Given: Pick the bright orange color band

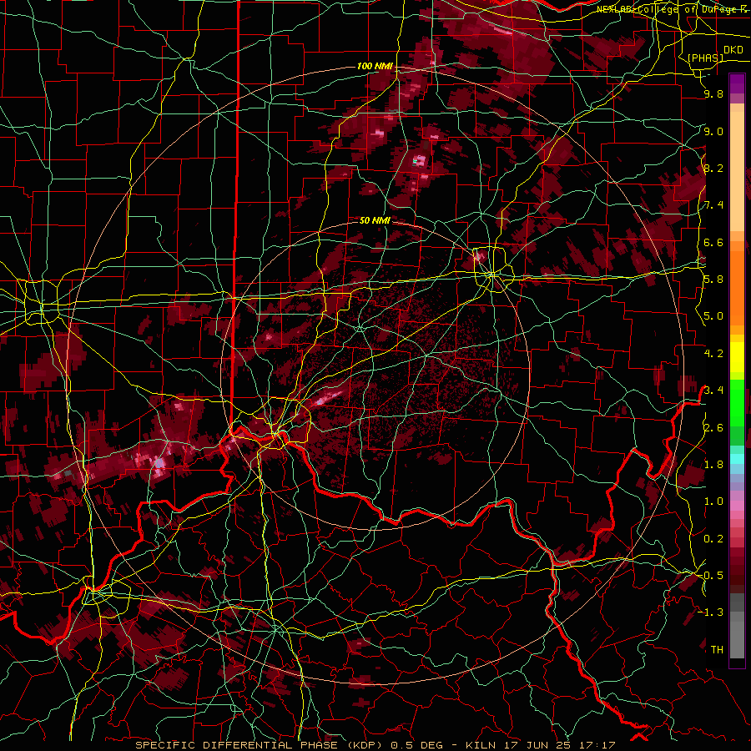Looking at the screenshot, I should [x=737, y=287].
